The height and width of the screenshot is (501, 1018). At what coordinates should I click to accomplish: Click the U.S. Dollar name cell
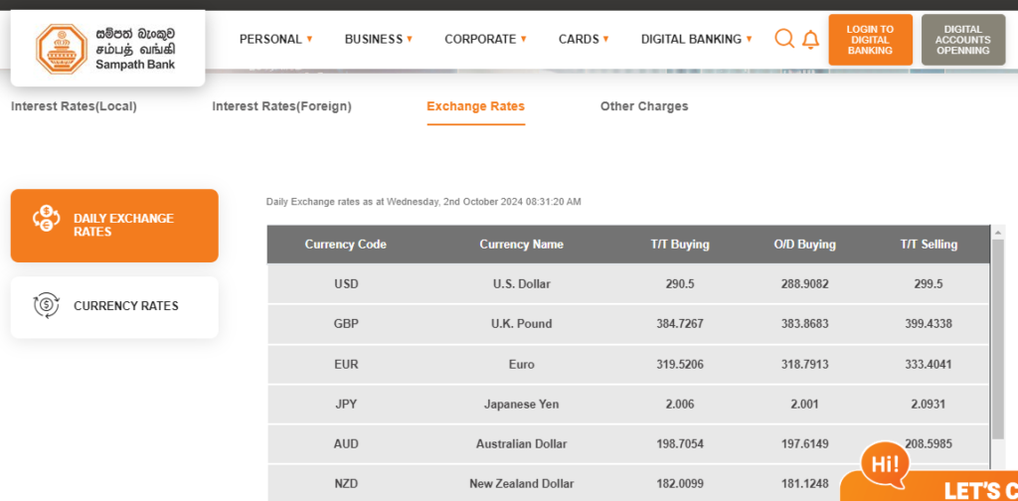point(521,283)
